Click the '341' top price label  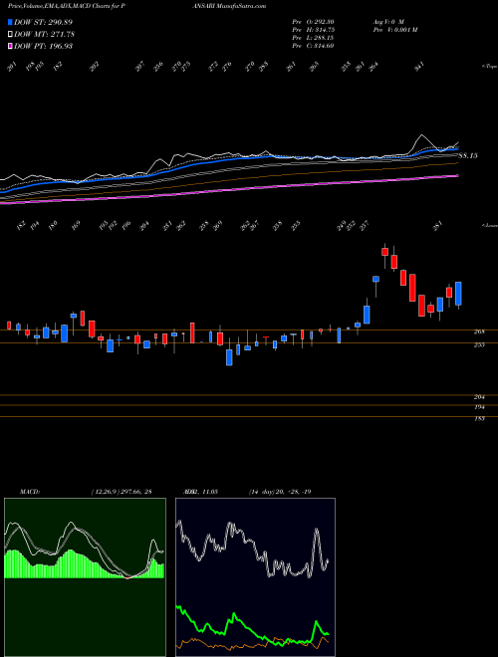click(420, 67)
